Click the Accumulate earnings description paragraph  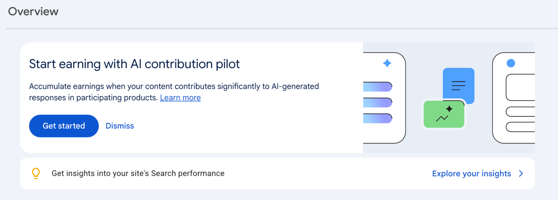pos(174,92)
